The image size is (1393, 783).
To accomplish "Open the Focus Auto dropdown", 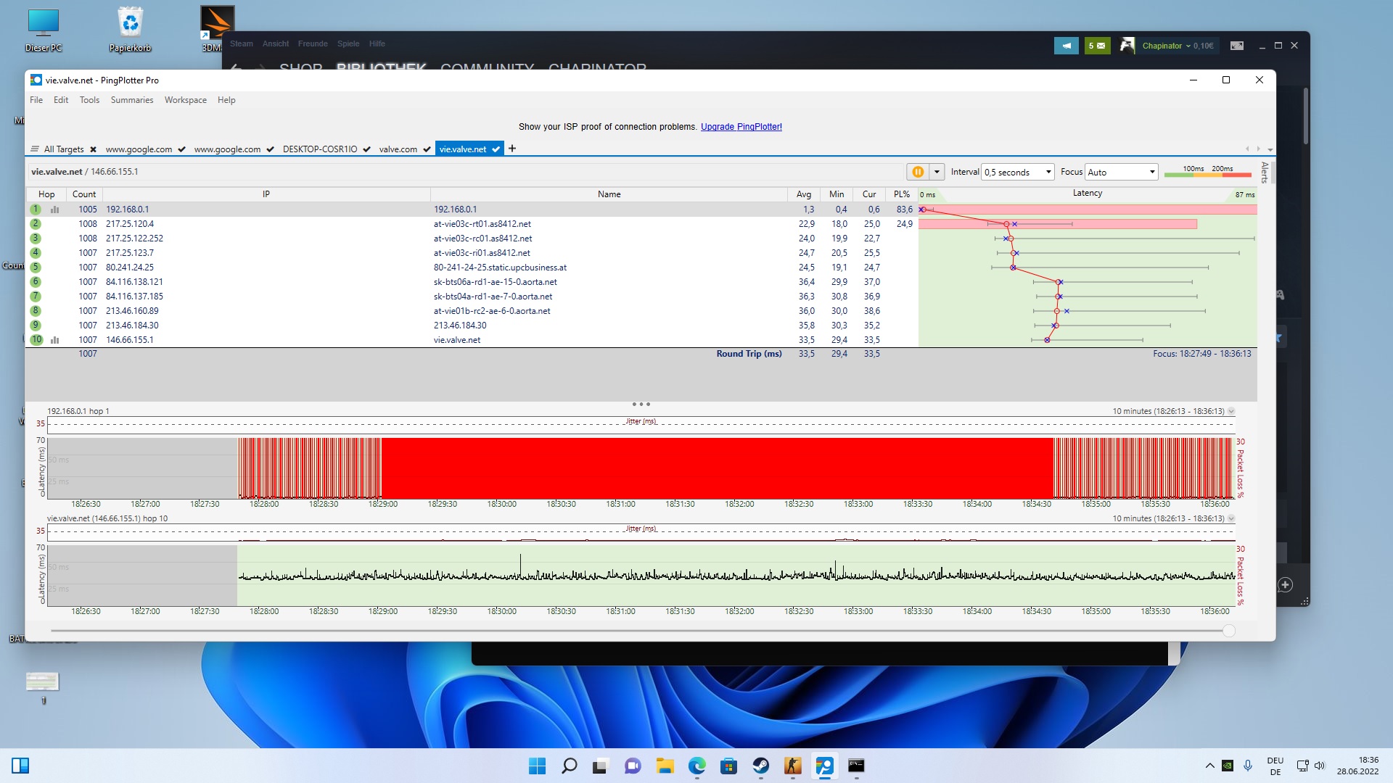I will (x=1121, y=172).
